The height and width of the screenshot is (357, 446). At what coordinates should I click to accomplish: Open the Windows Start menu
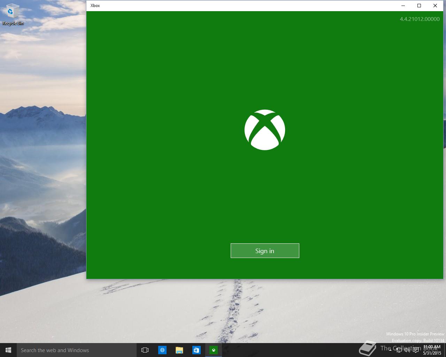[x=8, y=350]
